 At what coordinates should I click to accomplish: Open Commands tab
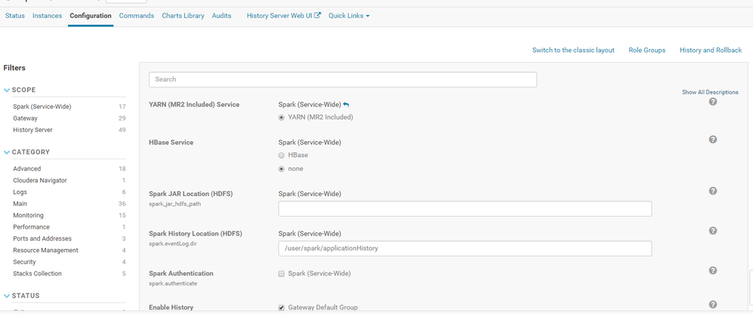click(137, 15)
